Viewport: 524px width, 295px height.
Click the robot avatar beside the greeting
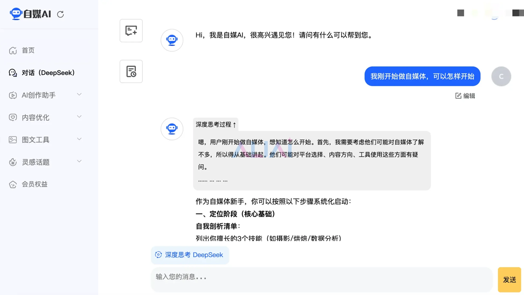tap(172, 40)
